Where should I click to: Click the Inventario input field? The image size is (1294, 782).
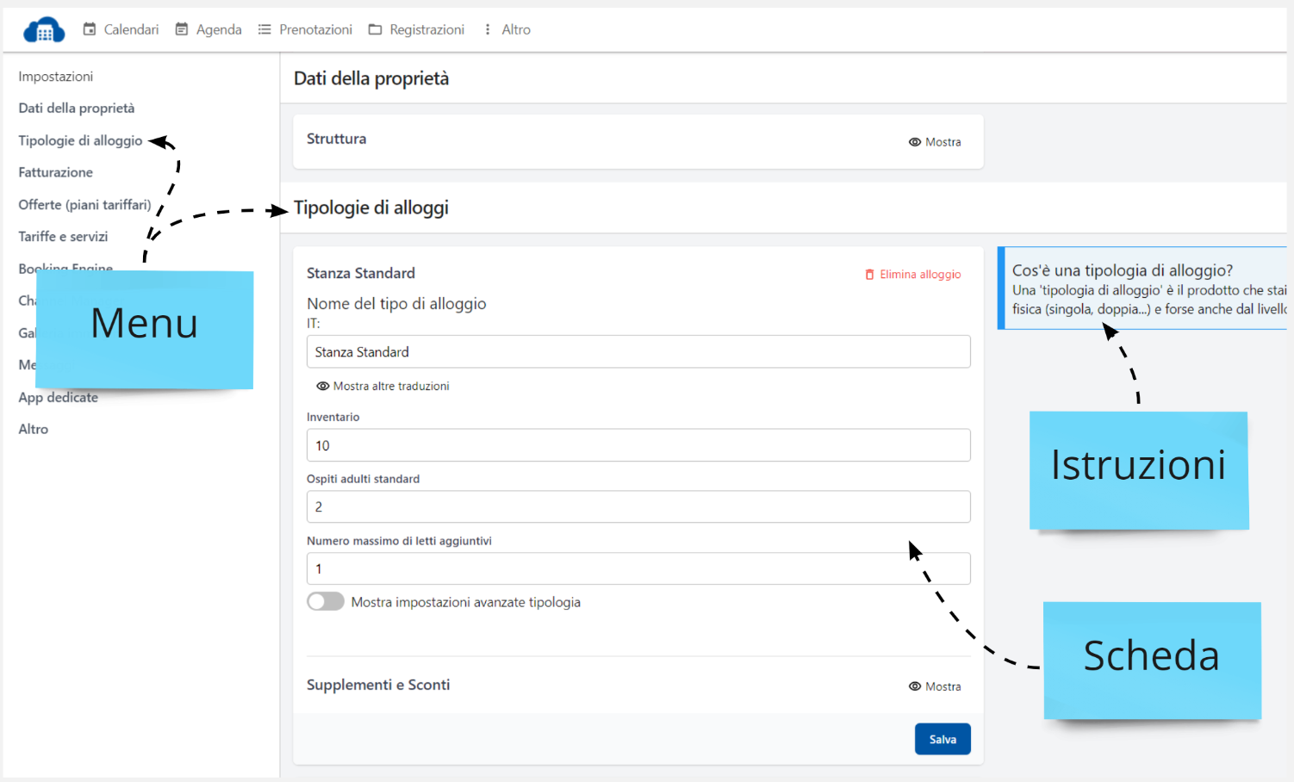(x=638, y=445)
